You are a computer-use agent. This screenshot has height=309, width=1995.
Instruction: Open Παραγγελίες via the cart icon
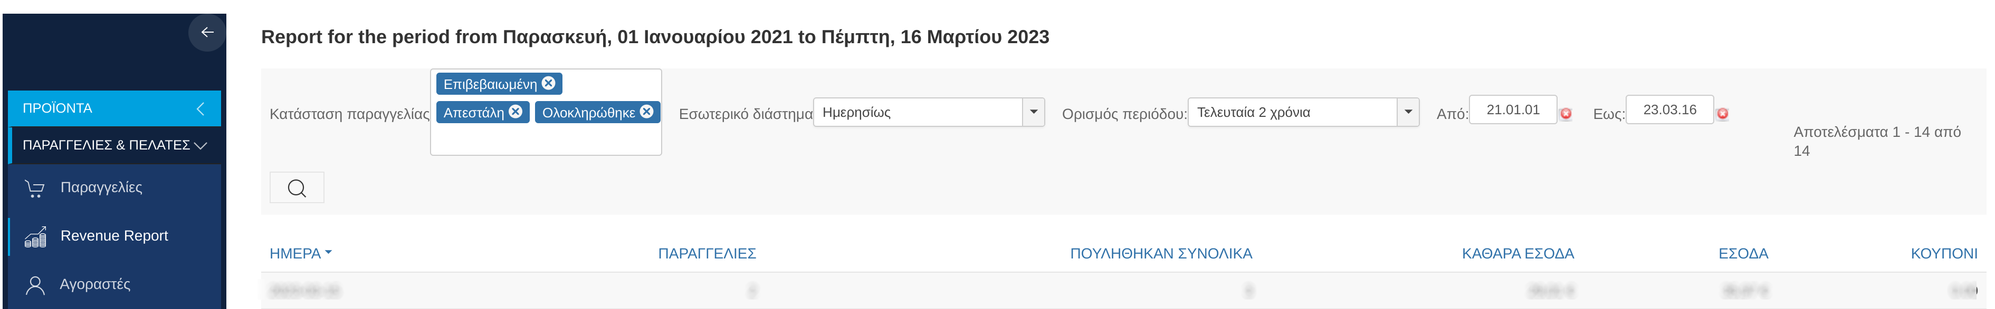(x=35, y=188)
